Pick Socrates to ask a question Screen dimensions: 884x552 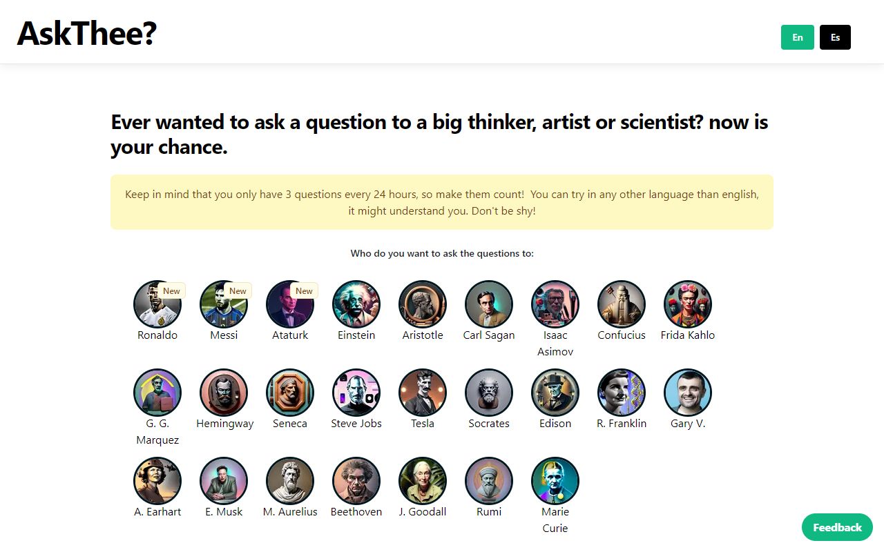488,392
